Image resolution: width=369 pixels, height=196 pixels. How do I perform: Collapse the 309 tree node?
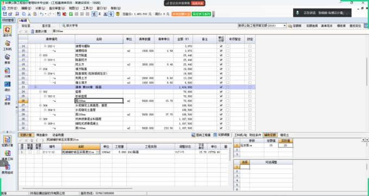tap(40, 119)
